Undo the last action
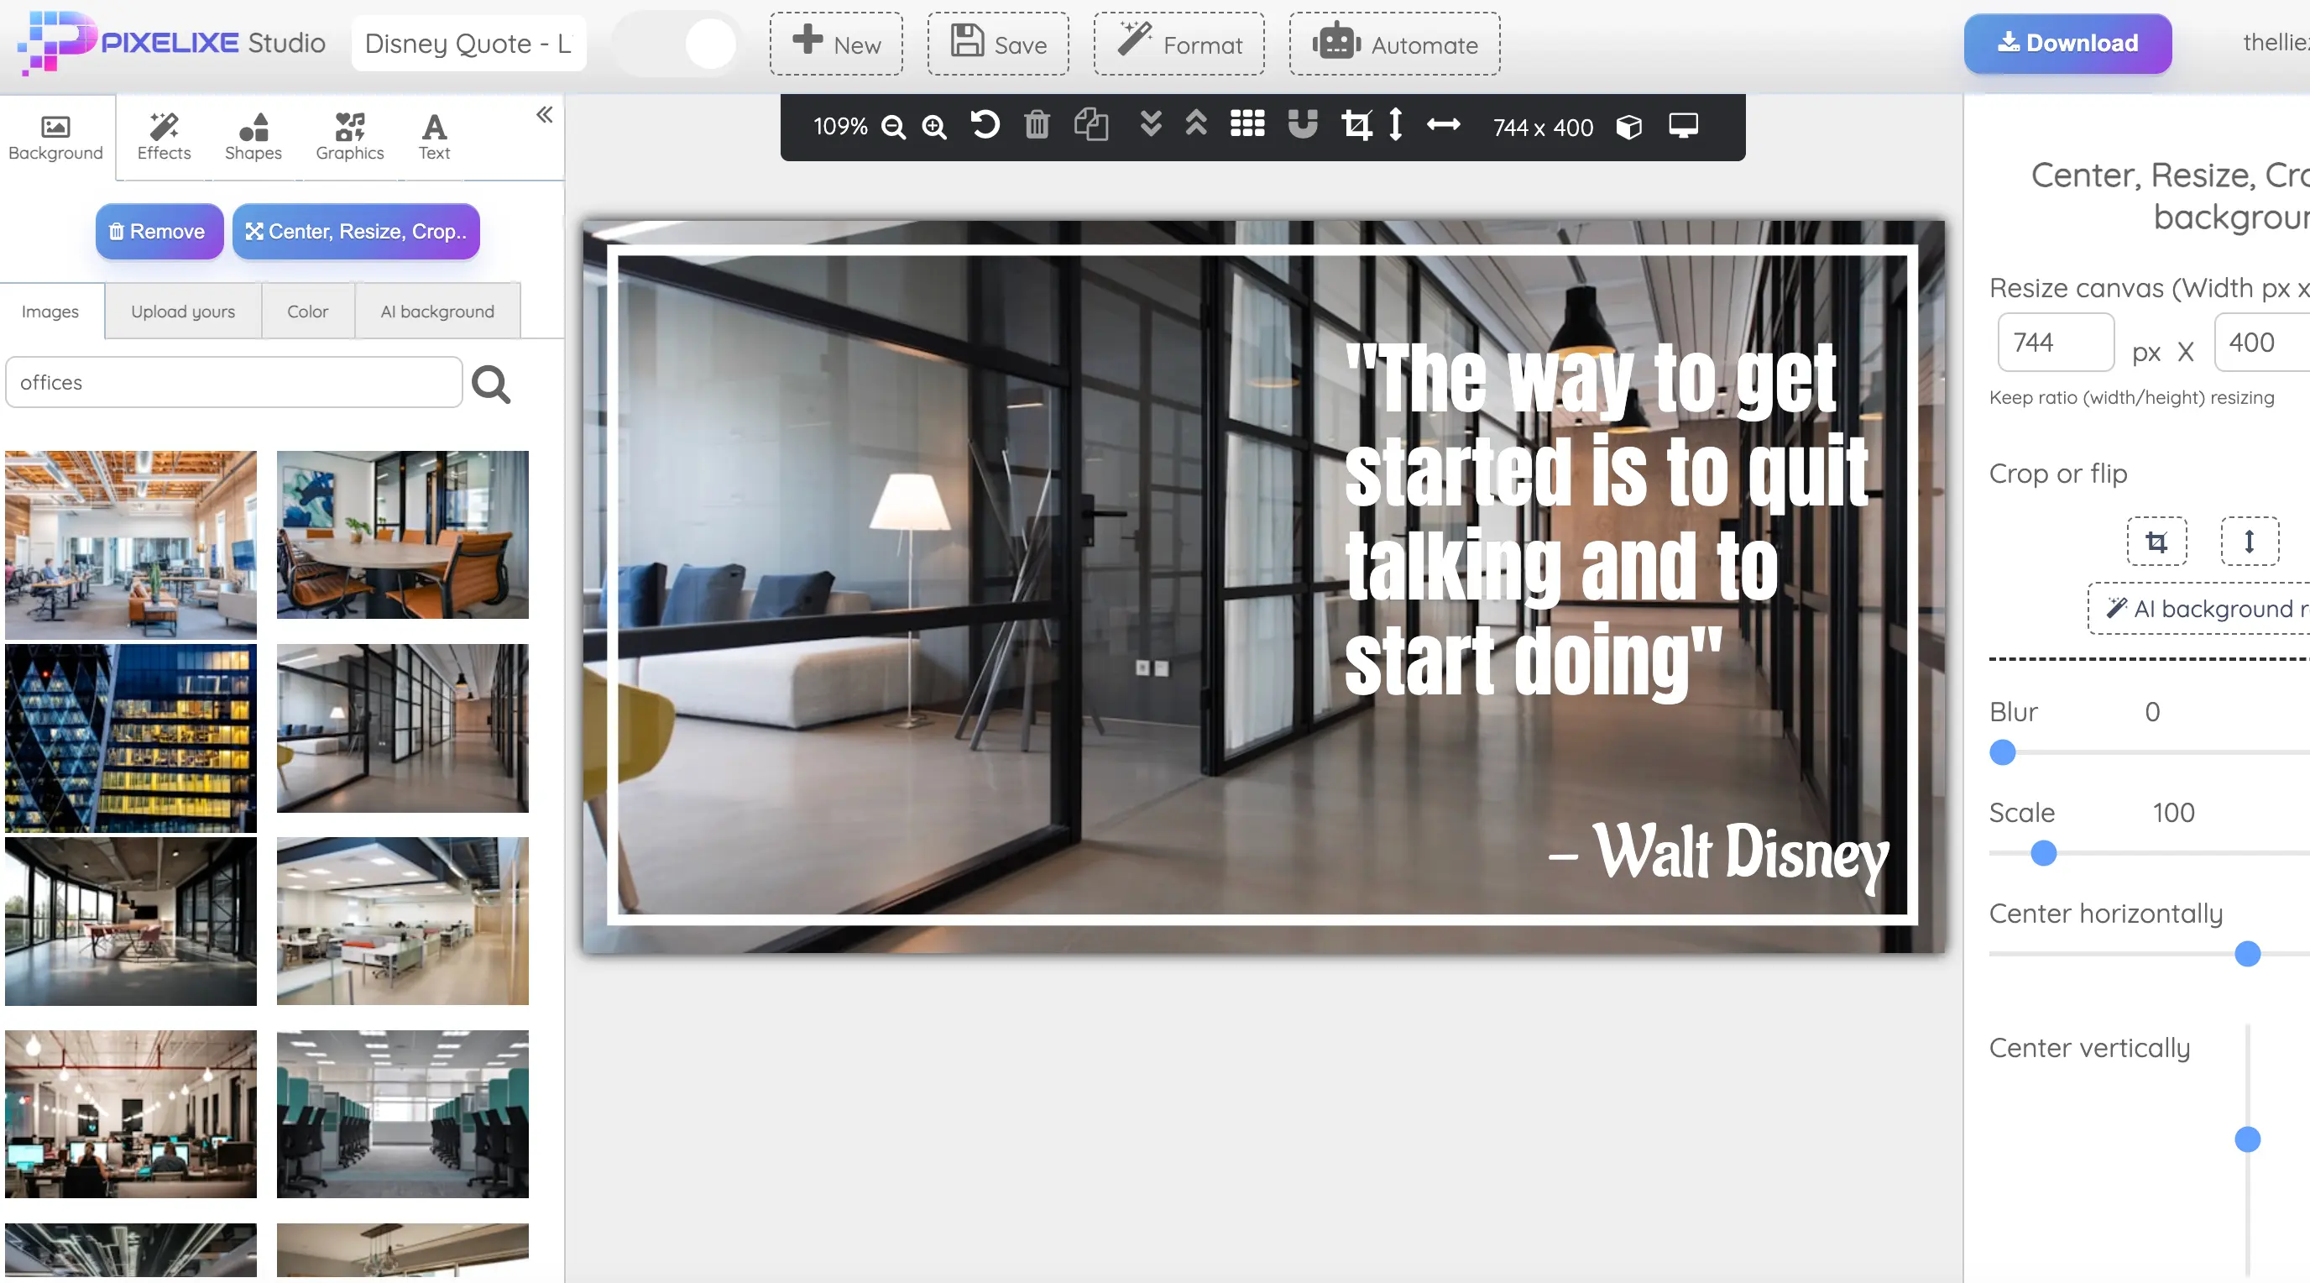The image size is (2310, 1283). click(x=984, y=127)
